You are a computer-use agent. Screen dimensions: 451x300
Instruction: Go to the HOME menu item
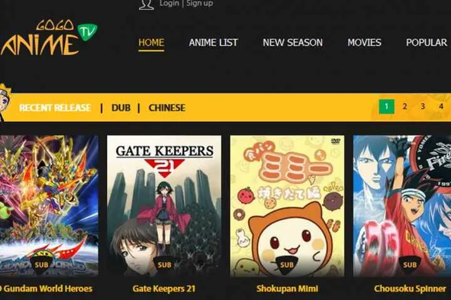pyautogui.click(x=152, y=42)
